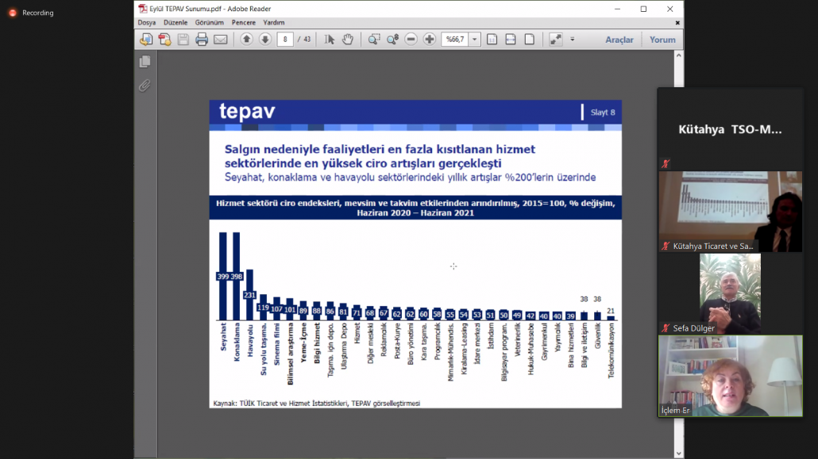This screenshot has height=459, width=818.
Task: Click the 'Slayt 8' slide label
Action: [603, 113]
